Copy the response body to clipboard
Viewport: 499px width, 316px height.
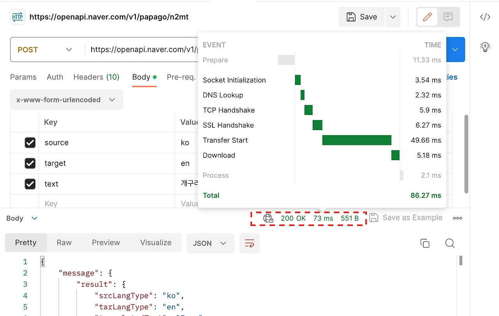(425, 244)
